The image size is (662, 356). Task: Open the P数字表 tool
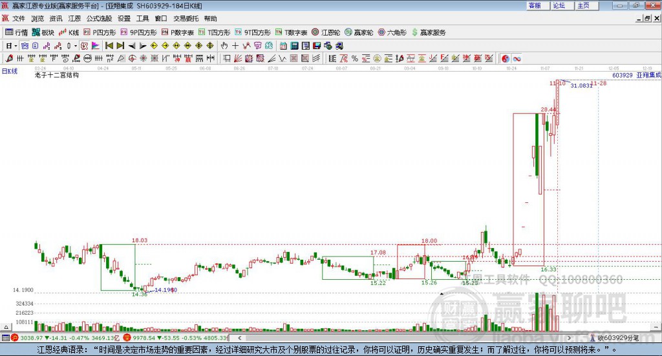point(178,32)
